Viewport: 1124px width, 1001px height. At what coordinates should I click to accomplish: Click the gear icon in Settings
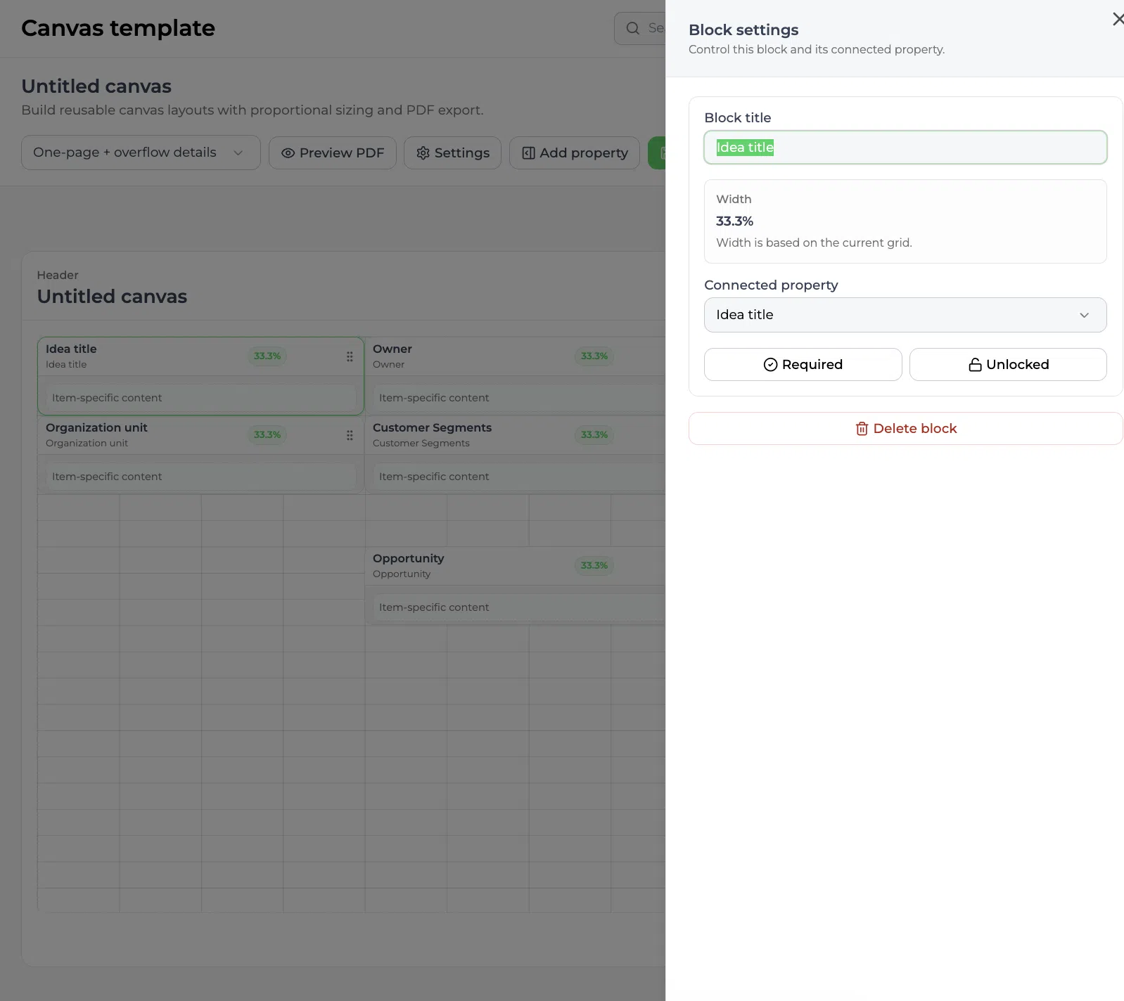[x=423, y=153]
